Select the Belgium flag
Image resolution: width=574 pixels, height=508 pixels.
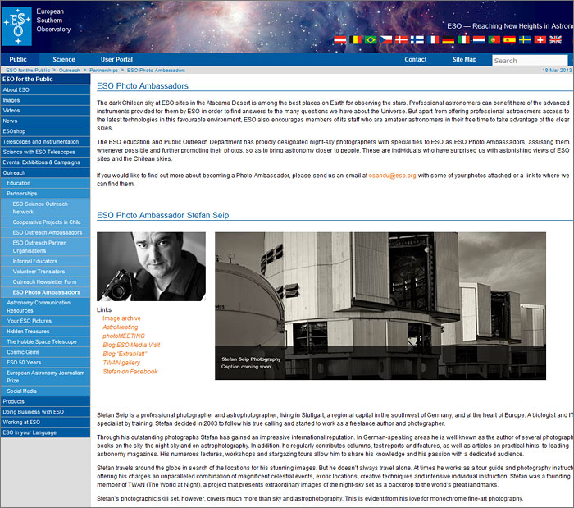pos(355,40)
